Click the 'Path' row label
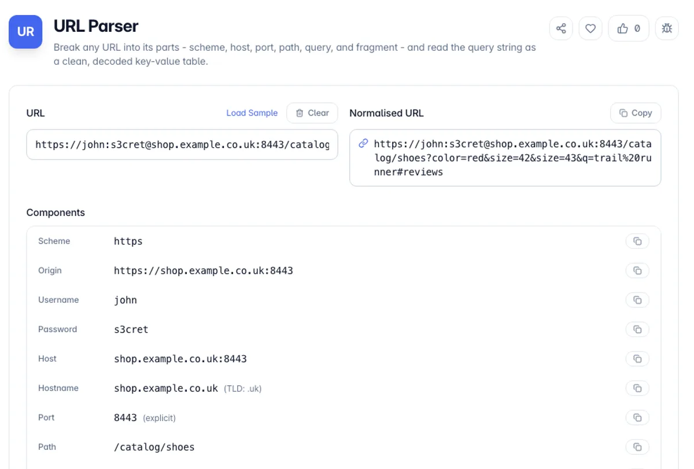The image size is (694, 469). [47, 448]
